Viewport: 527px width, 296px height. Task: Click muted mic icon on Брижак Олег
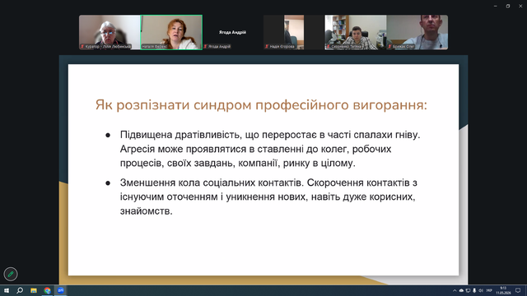(389, 46)
